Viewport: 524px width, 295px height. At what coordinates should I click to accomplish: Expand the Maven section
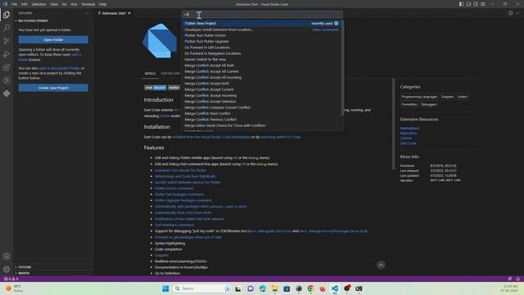[x=24, y=273]
